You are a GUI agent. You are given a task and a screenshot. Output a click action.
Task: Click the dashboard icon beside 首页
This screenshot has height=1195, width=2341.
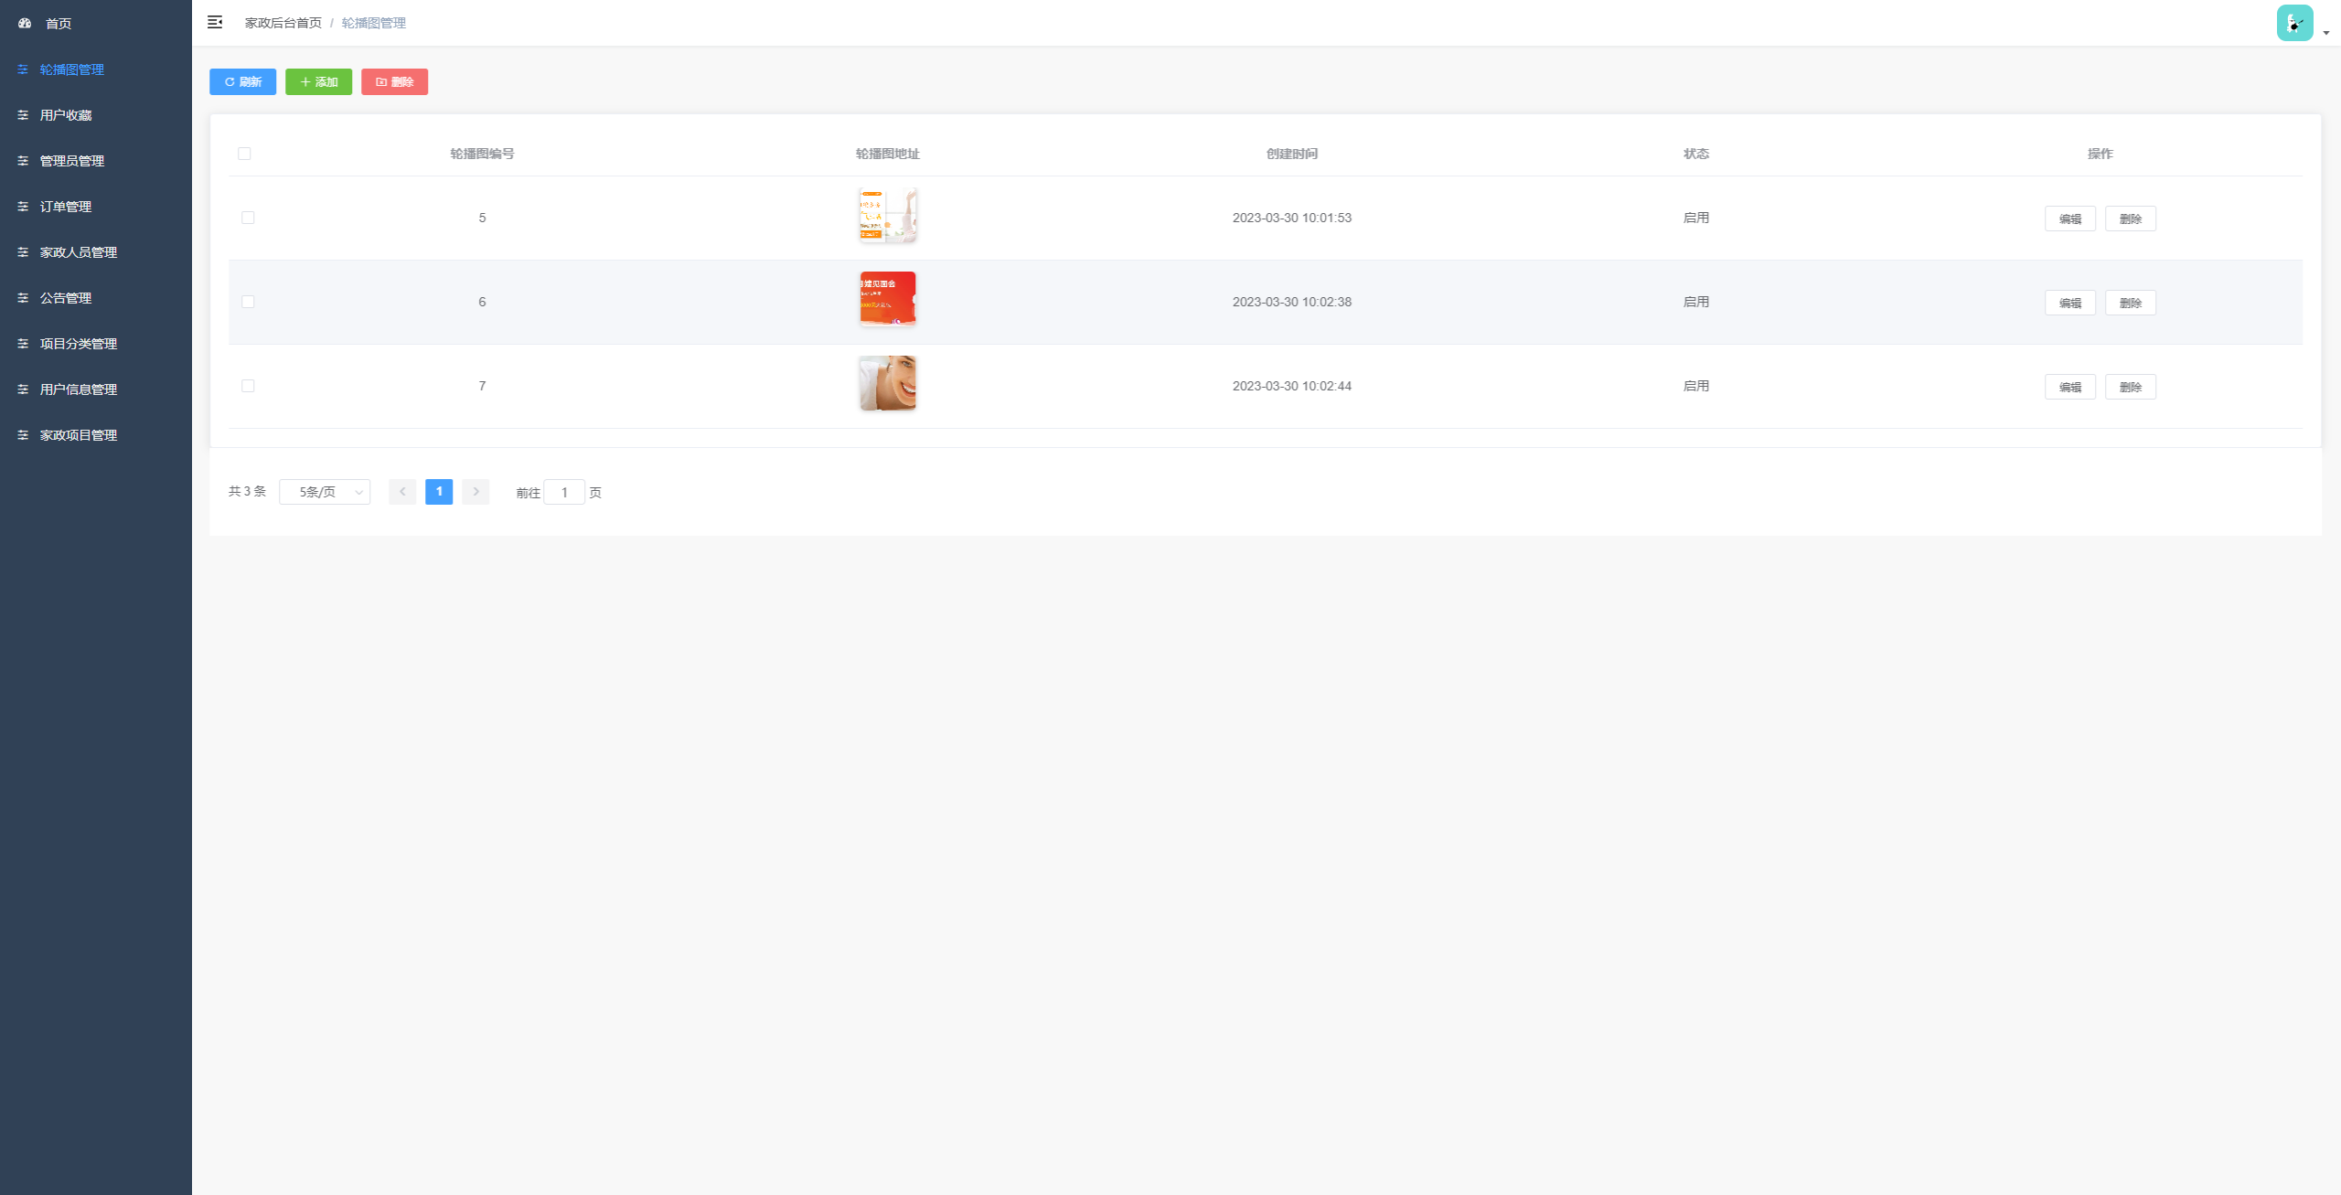25,23
